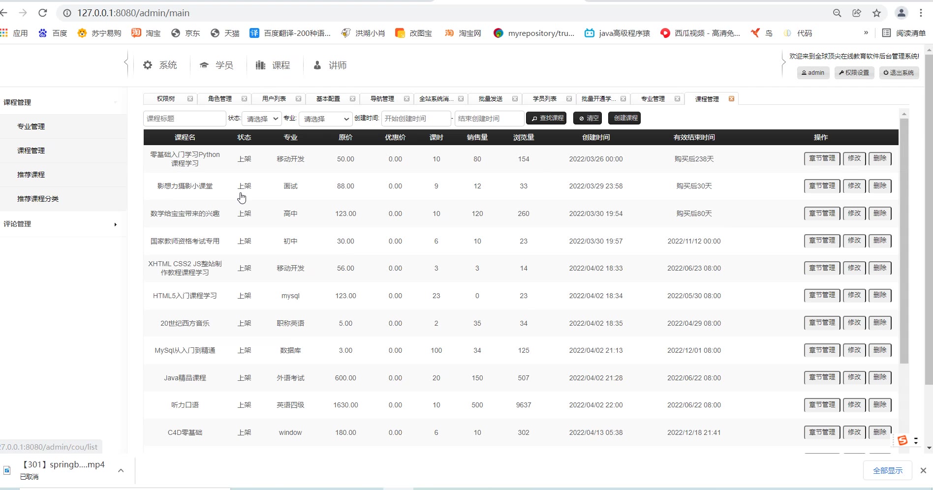Screen dimensions: 933x490
Task: Switch to the 学员列表 tab
Action: [x=544, y=99]
